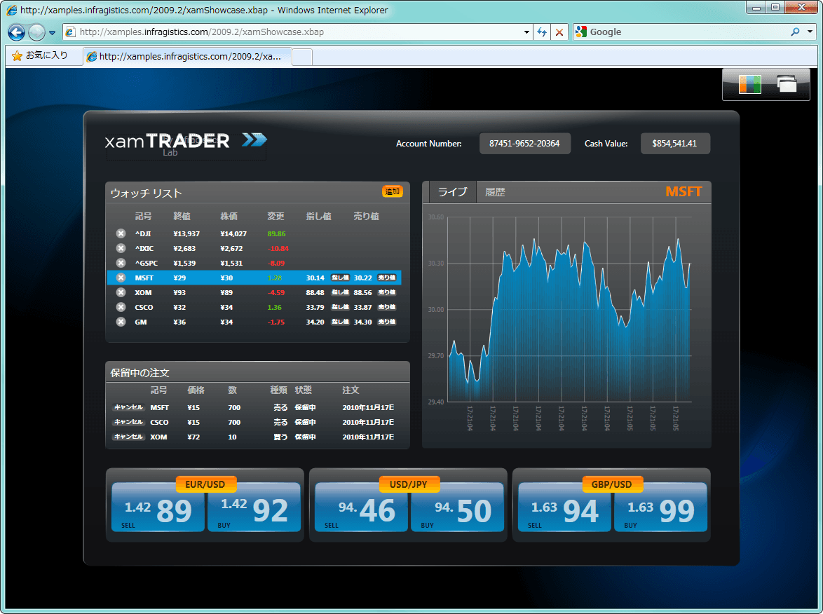Click the EUR/USD SELL 1.4289 tile

158,507
